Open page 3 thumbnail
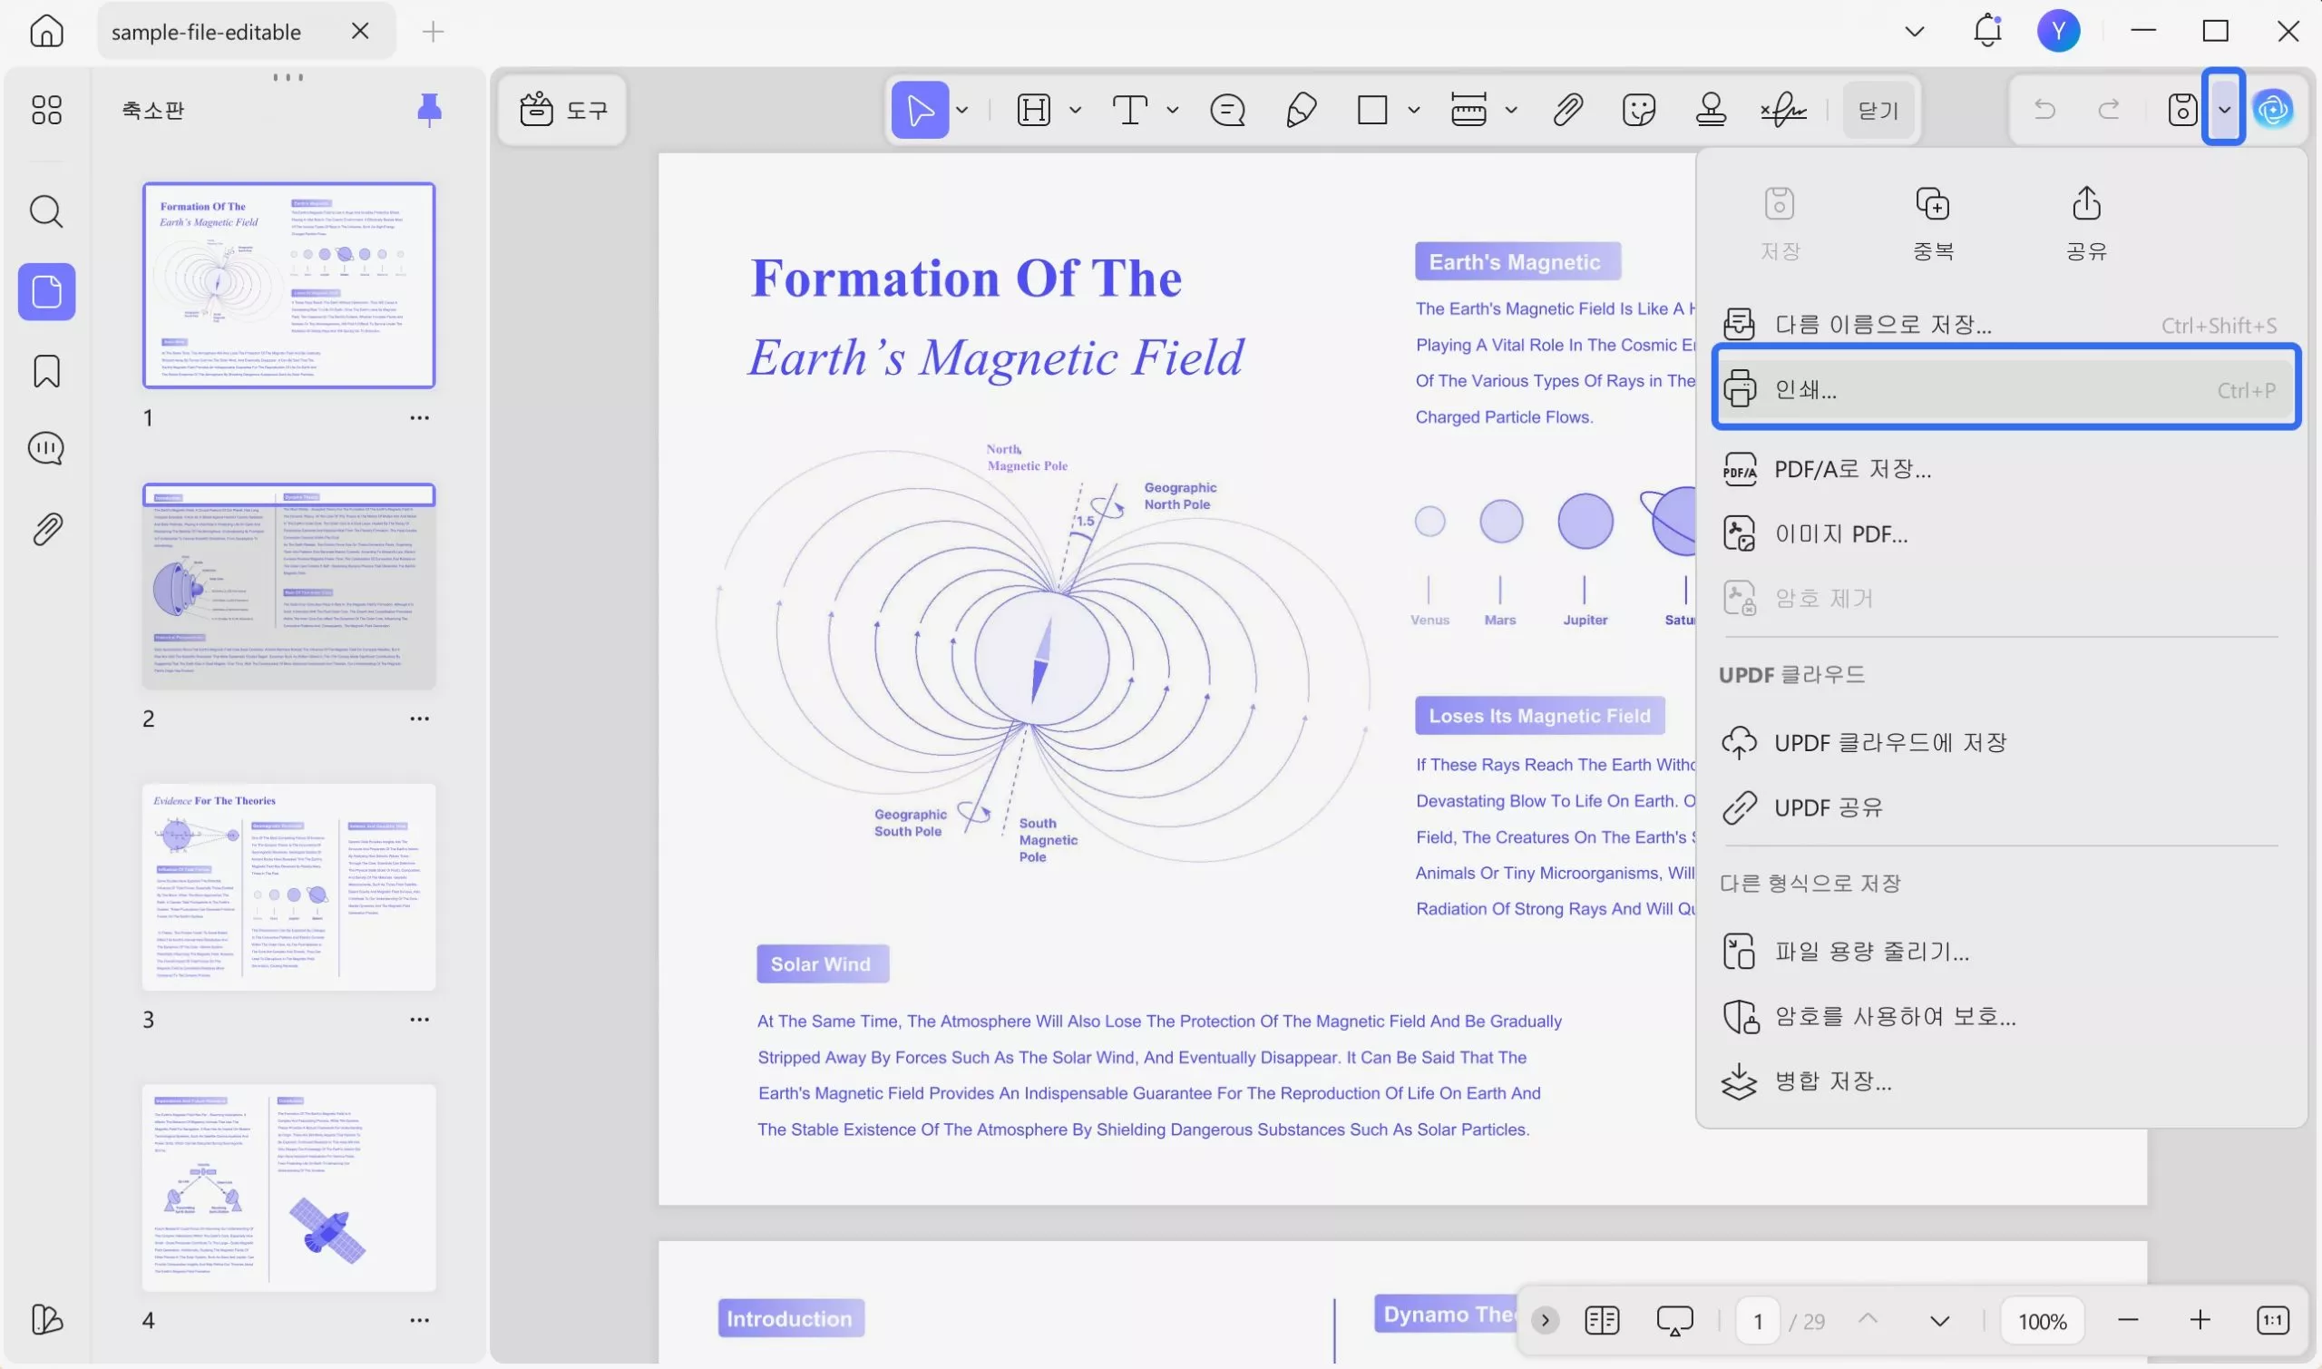Viewport: 2322px width, 1369px height. point(288,887)
